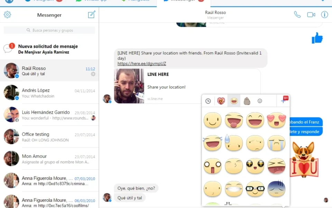Screen dimensions: 332x208
Task: Select the heart-face sticker pack tab
Action: click(x=221, y=101)
